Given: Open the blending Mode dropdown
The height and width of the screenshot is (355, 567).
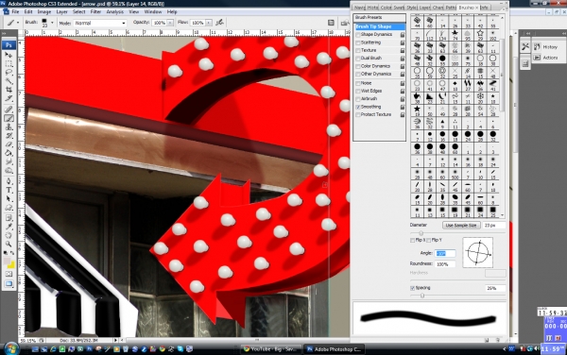Looking at the screenshot, I should 100,23.
